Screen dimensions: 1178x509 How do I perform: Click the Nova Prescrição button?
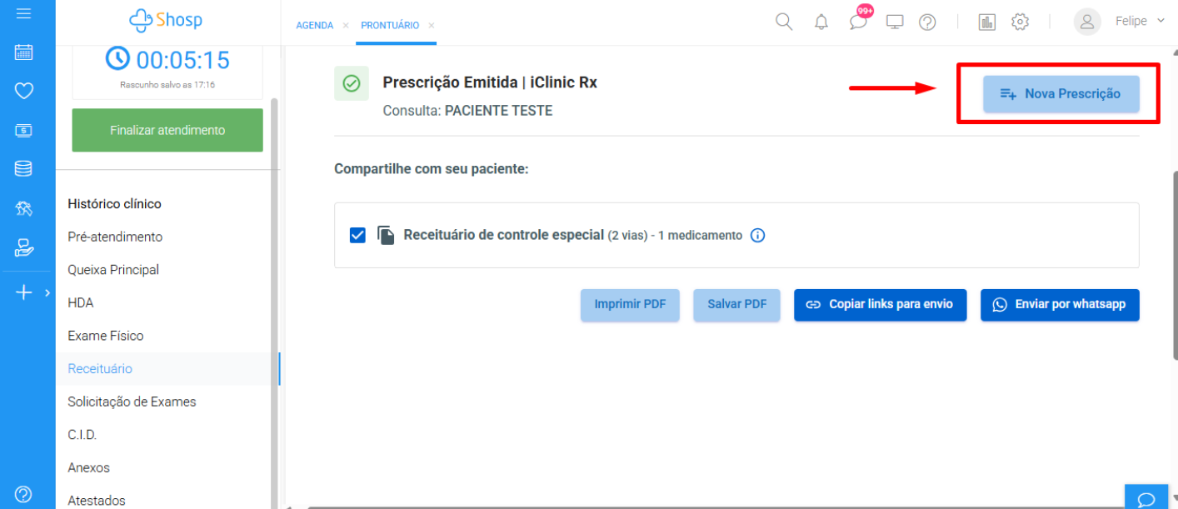tap(1061, 94)
